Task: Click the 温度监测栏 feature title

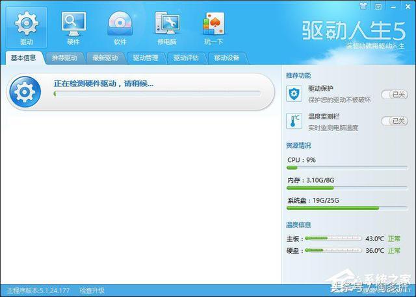Action: [324, 116]
